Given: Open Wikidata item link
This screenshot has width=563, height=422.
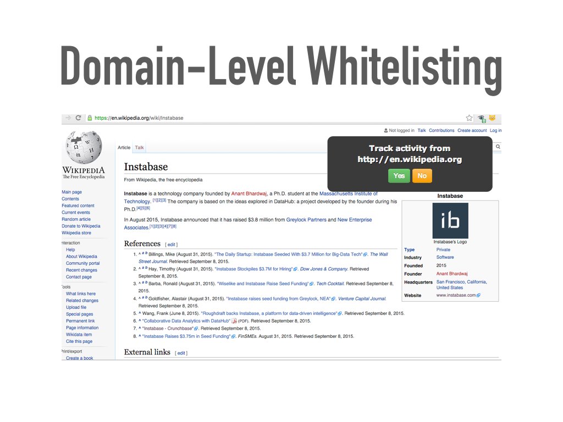Looking at the screenshot, I should pos(79,335).
